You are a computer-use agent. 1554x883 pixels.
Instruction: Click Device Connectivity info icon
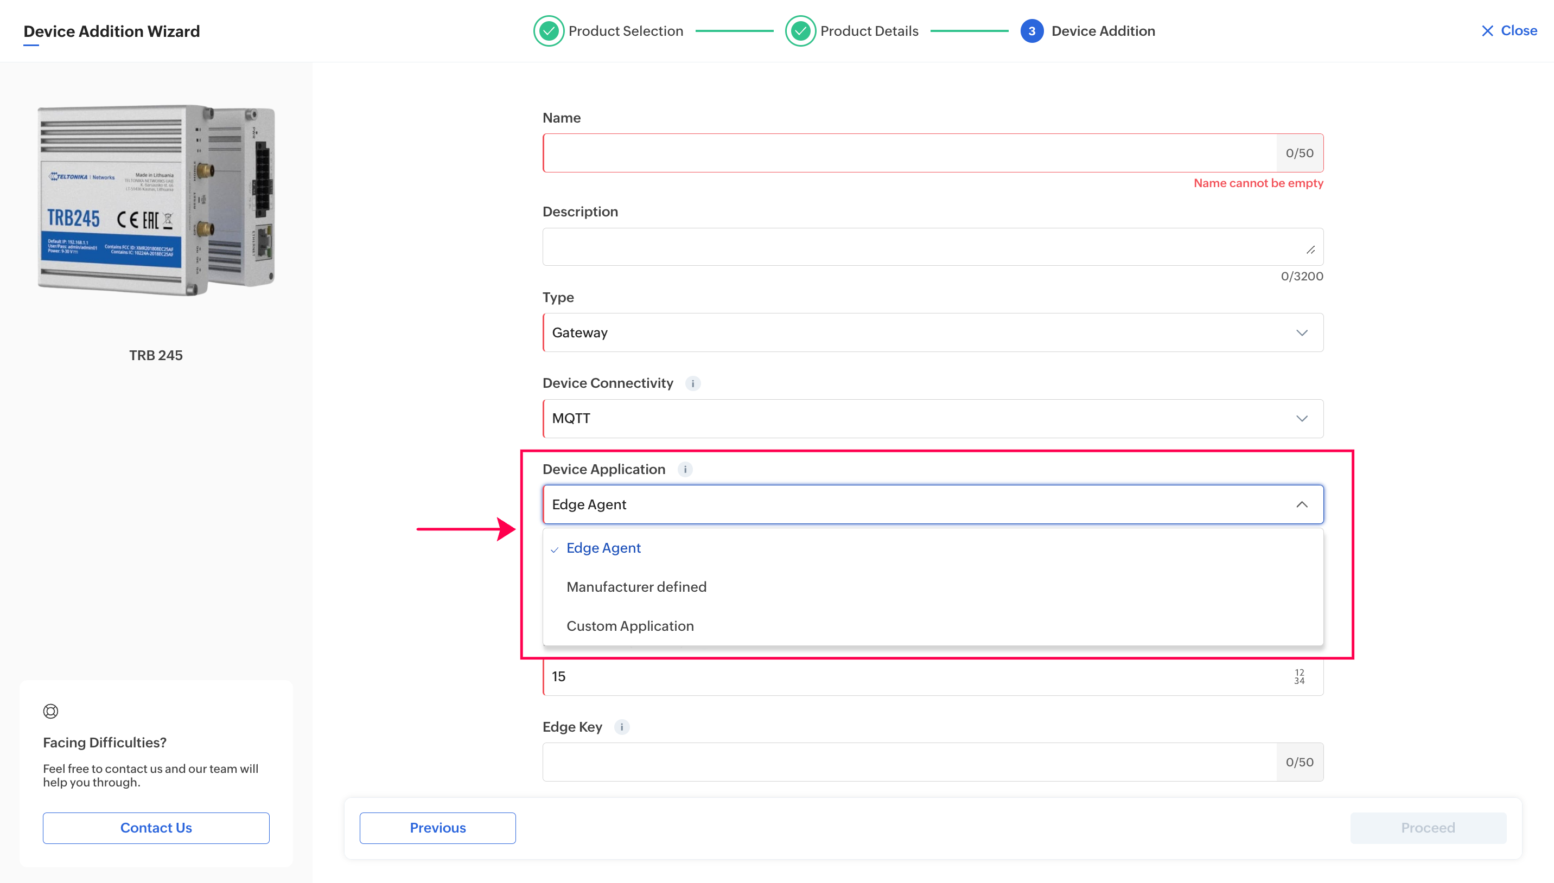pyautogui.click(x=693, y=383)
